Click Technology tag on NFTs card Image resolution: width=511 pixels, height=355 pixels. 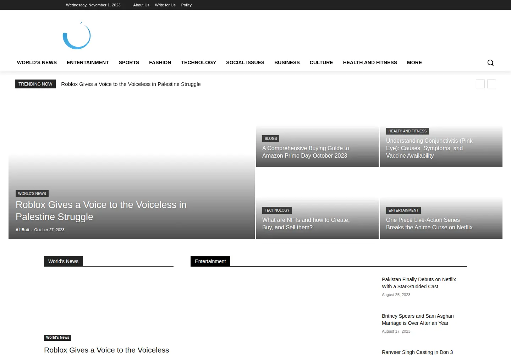277,210
